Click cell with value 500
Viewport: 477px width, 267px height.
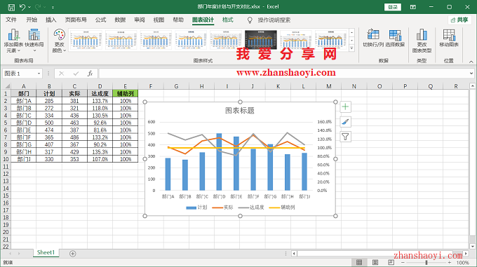click(49, 123)
